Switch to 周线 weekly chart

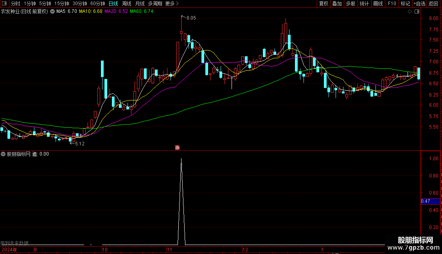(127, 4)
